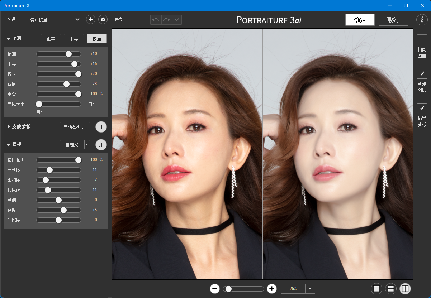Click the 阈值 value 28

[95, 84]
